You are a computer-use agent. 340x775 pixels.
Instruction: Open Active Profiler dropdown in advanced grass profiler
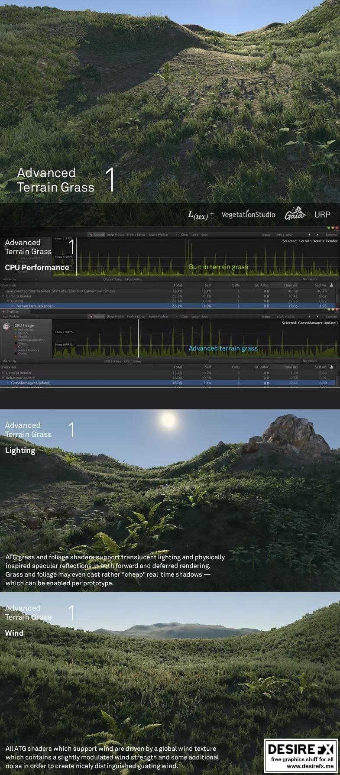(163, 317)
